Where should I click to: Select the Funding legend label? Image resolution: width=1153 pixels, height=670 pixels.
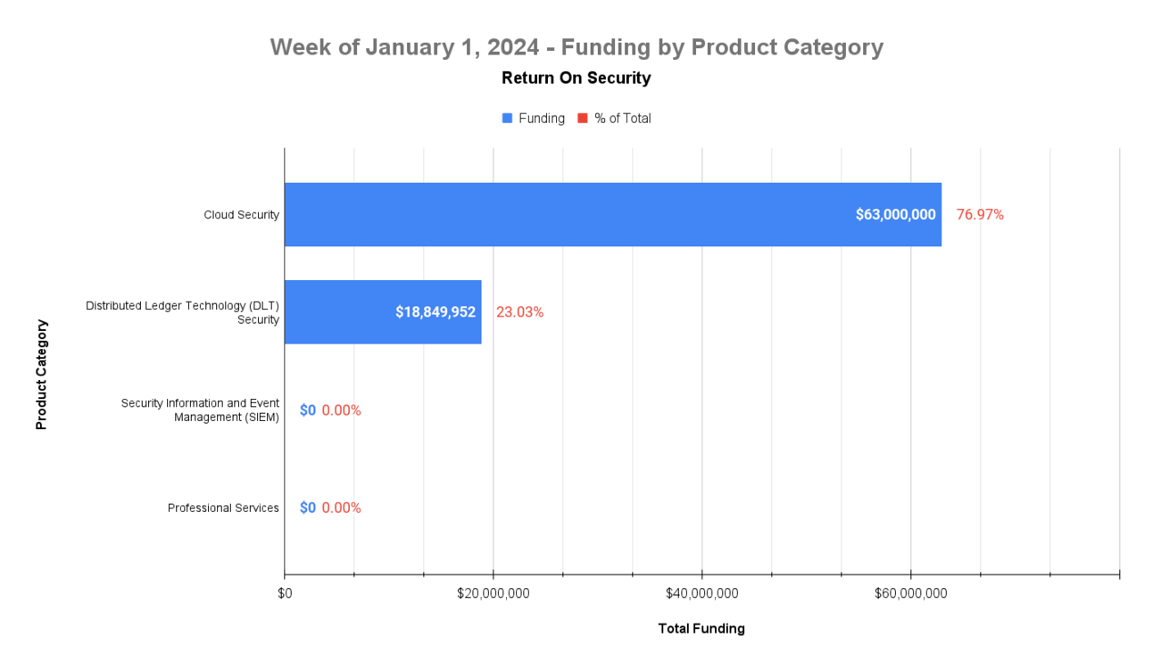542,118
